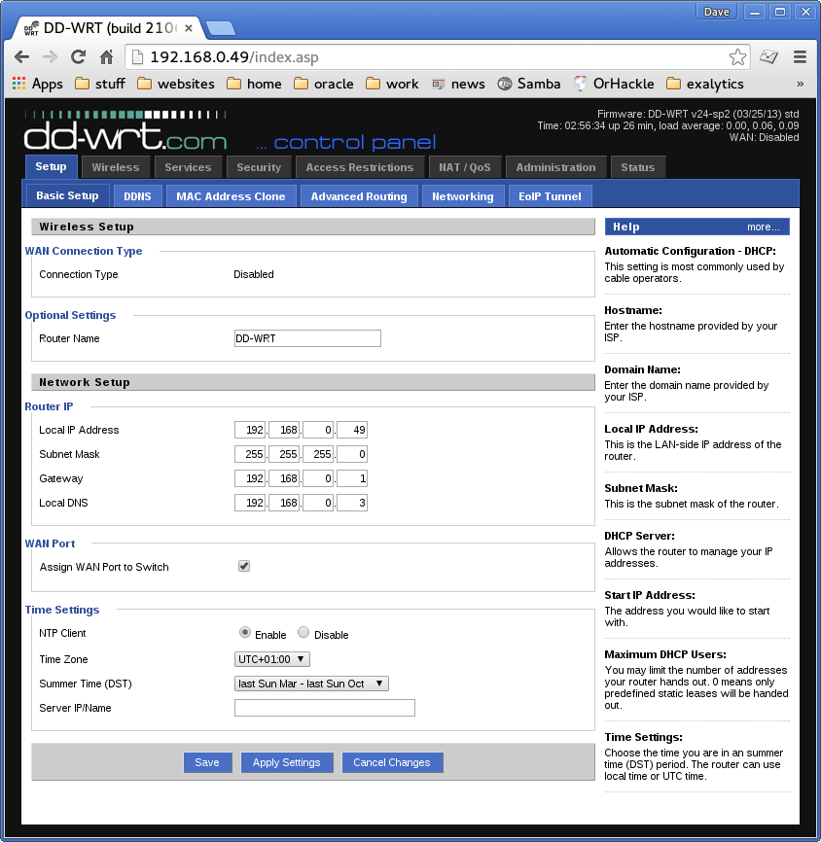Image resolution: width=821 pixels, height=842 pixels.
Task: Close the DD-WRT browser tab
Action: 189,28
